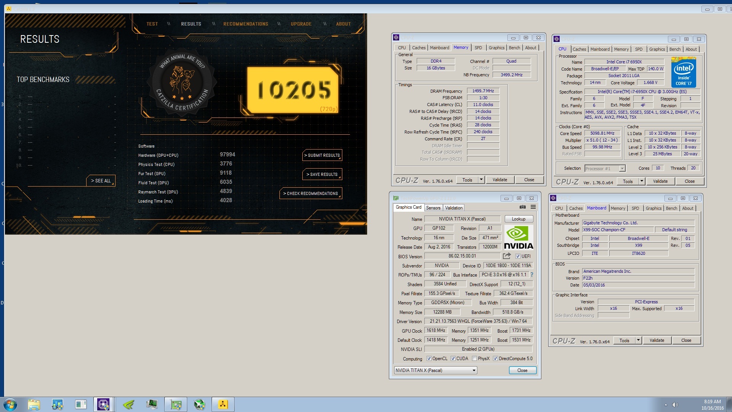Viewport: 732px width, 412px height.
Task: Open the Validation tab in GPU-Z
Action: [x=454, y=208]
